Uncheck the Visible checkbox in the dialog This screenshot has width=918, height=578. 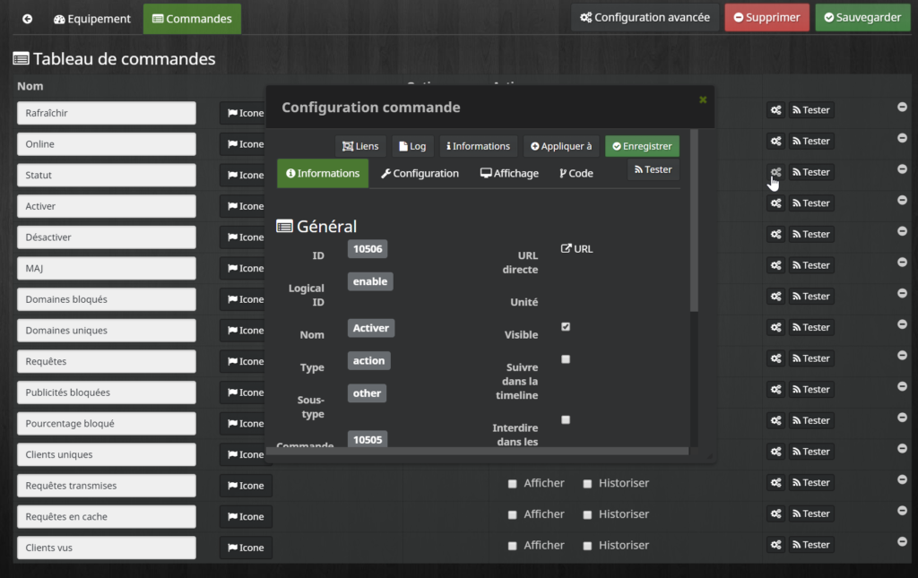566,326
